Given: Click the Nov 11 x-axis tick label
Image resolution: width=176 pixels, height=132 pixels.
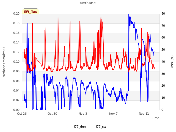Looking at the screenshot, I should point(144,114).
